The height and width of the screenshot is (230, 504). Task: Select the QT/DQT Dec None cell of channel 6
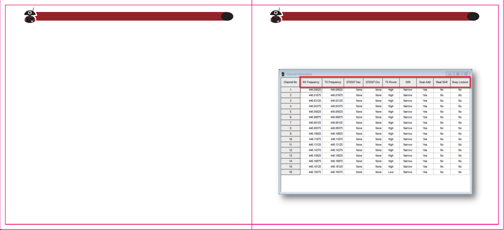tap(353, 117)
